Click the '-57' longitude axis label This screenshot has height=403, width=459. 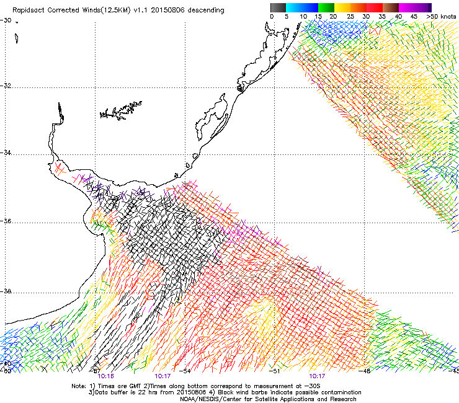95,371
